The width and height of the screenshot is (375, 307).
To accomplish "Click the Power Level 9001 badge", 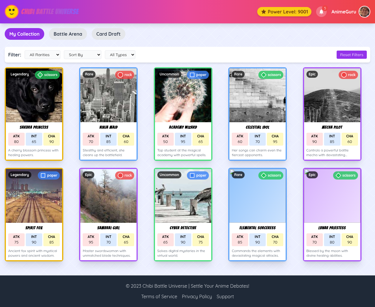I will click(284, 12).
